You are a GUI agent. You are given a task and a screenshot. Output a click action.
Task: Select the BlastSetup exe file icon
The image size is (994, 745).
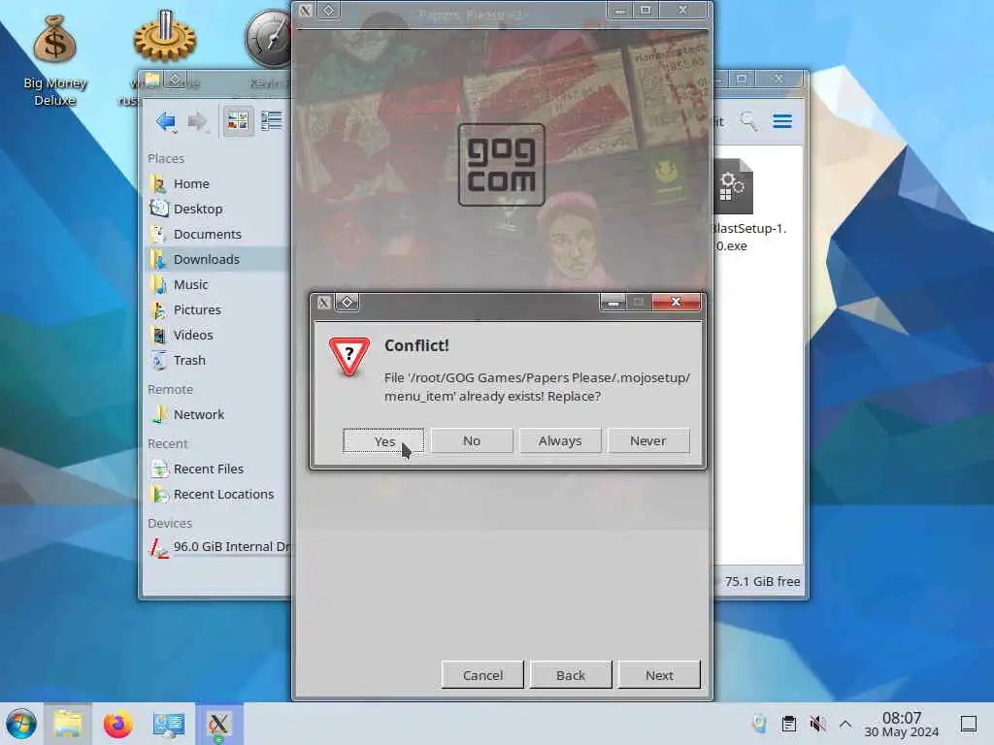pos(736,187)
